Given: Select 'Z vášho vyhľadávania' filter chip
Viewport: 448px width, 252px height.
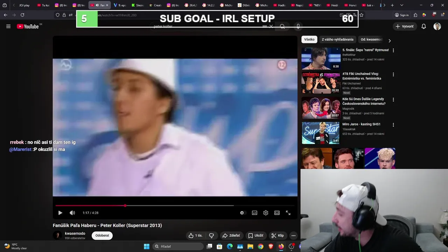Looking at the screenshot, I should 337,40.
